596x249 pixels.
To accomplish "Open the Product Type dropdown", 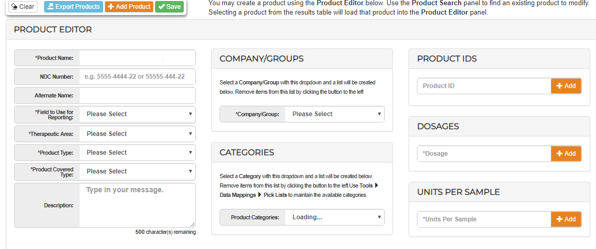I will coord(137,153).
